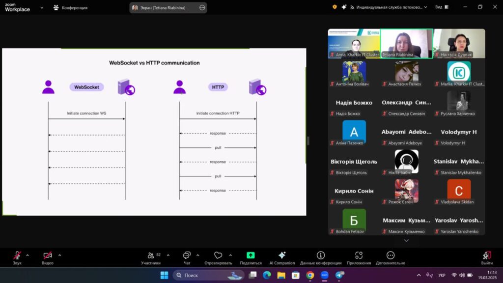Select Аліна Пазенко avatar tile
503x283 pixels.
pos(354,132)
